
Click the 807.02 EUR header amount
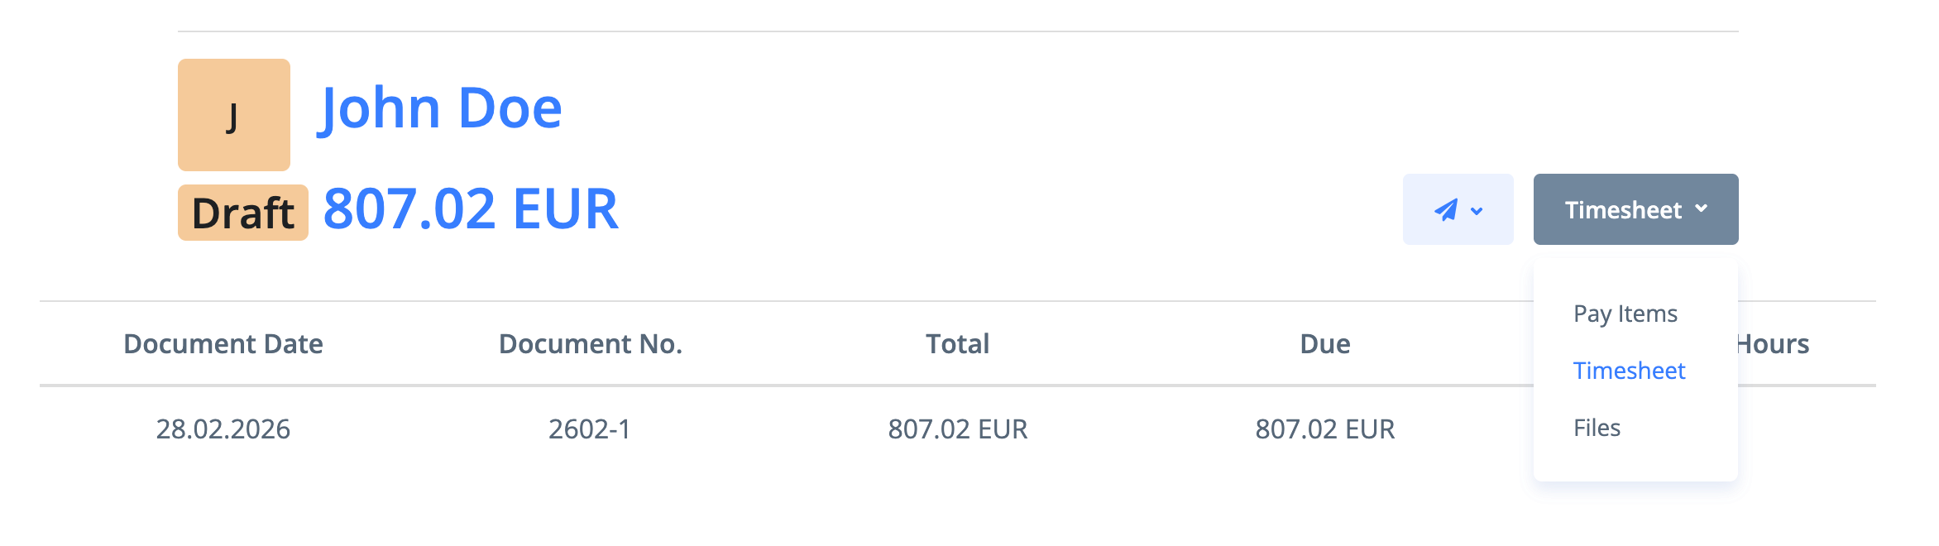pos(470,209)
